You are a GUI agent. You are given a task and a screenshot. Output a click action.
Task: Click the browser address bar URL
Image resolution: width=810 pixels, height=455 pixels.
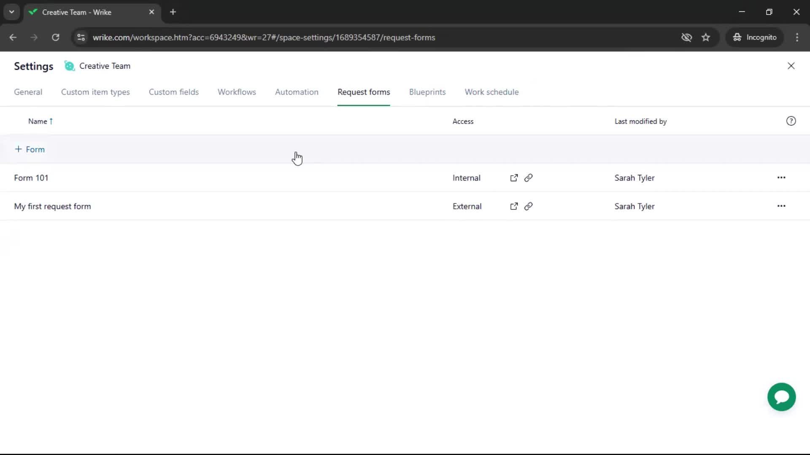click(x=264, y=37)
